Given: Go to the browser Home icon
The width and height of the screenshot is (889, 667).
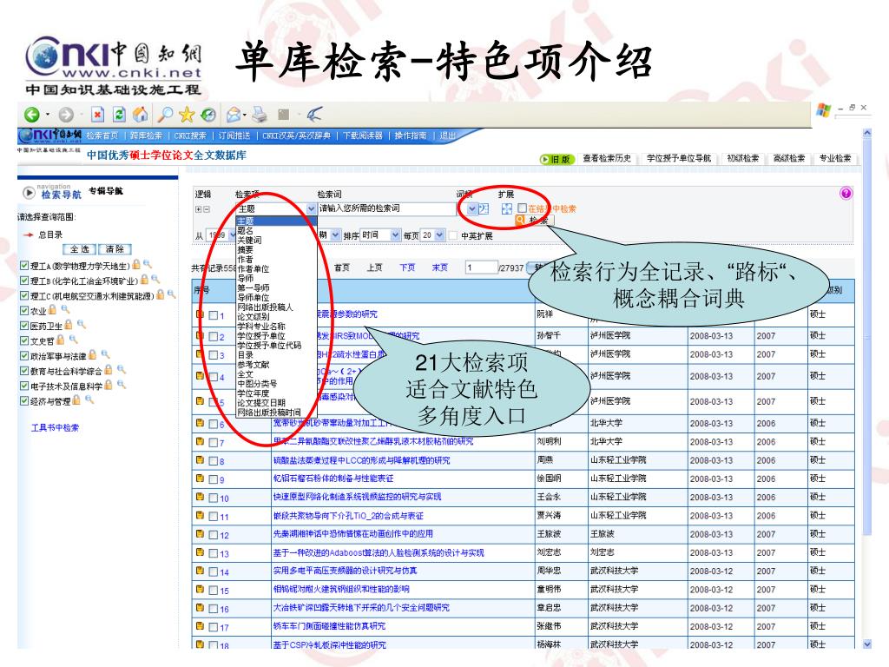Looking at the screenshot, I should [140, 115].
